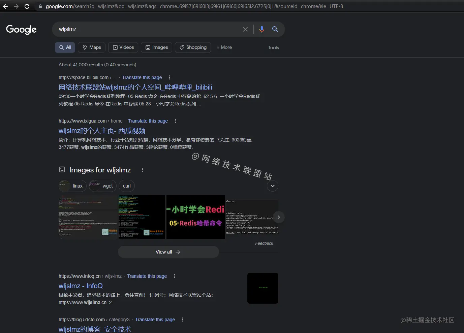Open the bilibili wljslmz result title
Screen dimensions: 464x333
[135, 87]
